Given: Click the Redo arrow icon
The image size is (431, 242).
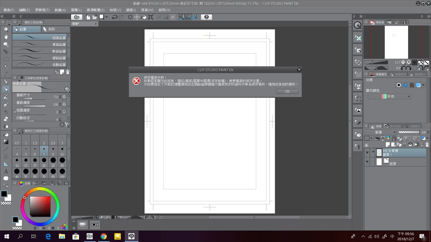Looking at the screenshot, I should pos(121,17).
